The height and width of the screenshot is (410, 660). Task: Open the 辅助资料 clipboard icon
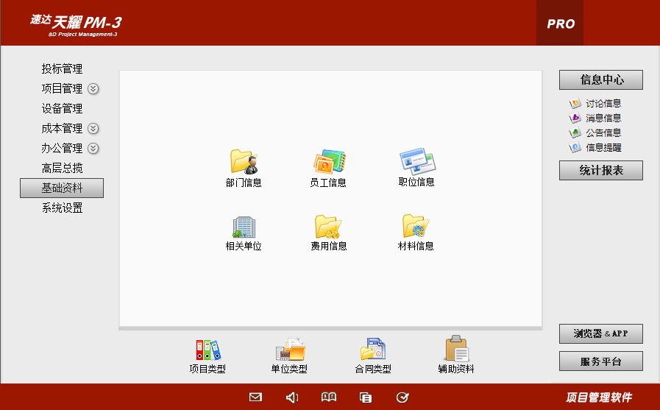[x=456, y=350]
